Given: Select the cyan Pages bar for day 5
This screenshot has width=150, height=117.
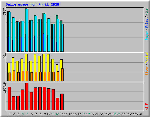Looking at the screenshot, I should (27, 30).
